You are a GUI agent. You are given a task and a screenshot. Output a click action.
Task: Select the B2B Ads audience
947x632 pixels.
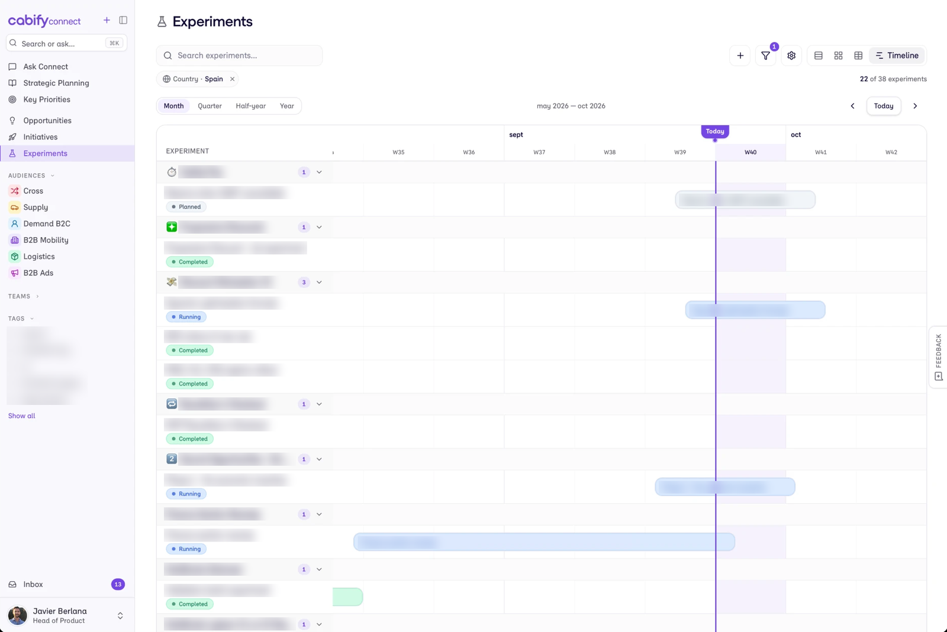[x=67, y=273]
